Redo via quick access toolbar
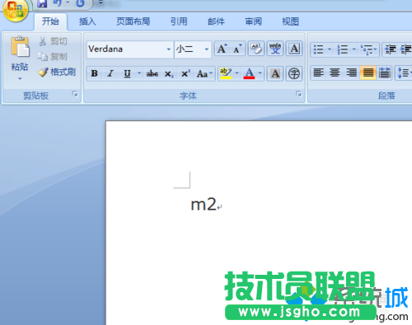The width and height of the screenshot is (412, 325). coord(80,3)
